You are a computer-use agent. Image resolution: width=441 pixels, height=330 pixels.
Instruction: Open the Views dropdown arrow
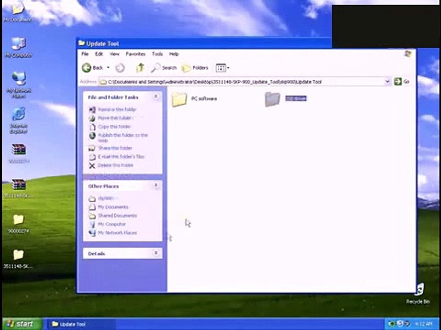coord(228,68)
